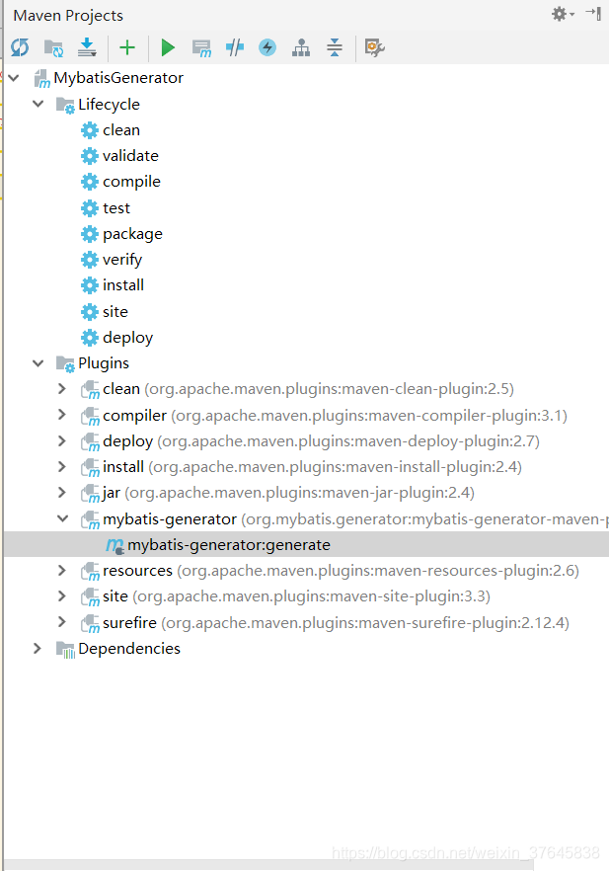This screenshot has height=871, width=609.
Task: Show Maven dependencies diagram icon
Action: coord(301,47)
